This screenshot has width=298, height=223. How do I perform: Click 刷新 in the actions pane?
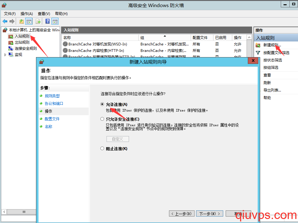pyautogui.click(x=267, y=83)
